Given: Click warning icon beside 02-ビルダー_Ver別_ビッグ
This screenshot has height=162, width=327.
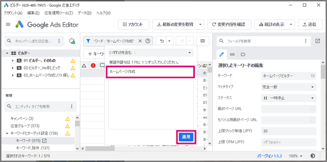Looking at the screenshot, I should [73, 68].
